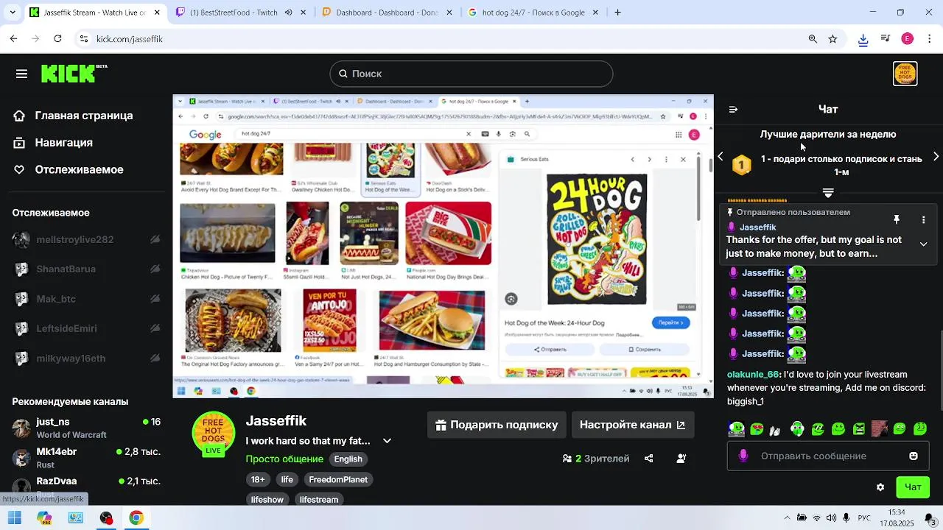Open Windows Start menu

click(x=14, y=517)
